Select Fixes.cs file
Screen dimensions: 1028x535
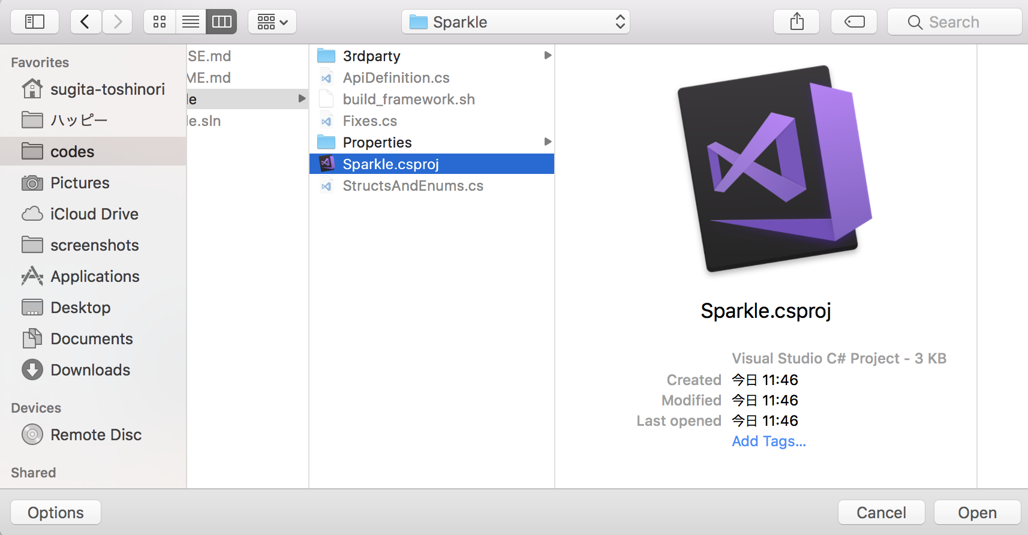point(432,121)
